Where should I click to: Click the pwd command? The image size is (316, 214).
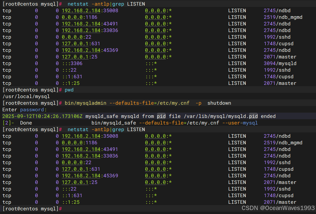click(69, 90)
